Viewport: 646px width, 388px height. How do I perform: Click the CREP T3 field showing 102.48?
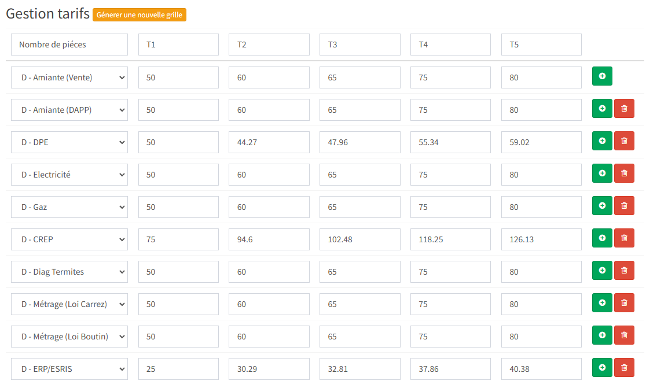point(359,239)
